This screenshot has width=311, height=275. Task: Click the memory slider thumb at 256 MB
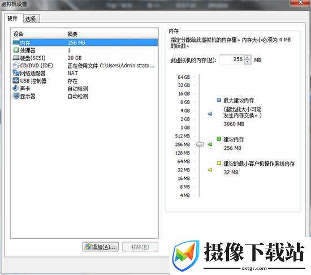200,144
